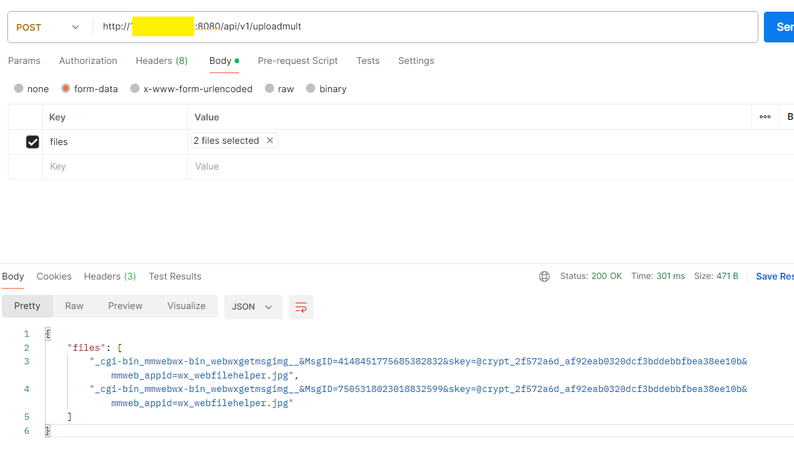Switch to response Cookies tab
Screen dimensions: 794x470
tap(54, 276)
